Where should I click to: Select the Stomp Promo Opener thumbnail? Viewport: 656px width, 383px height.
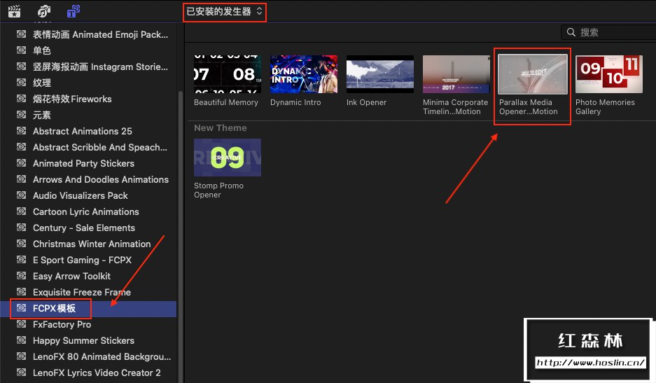[x=228, y=158]
